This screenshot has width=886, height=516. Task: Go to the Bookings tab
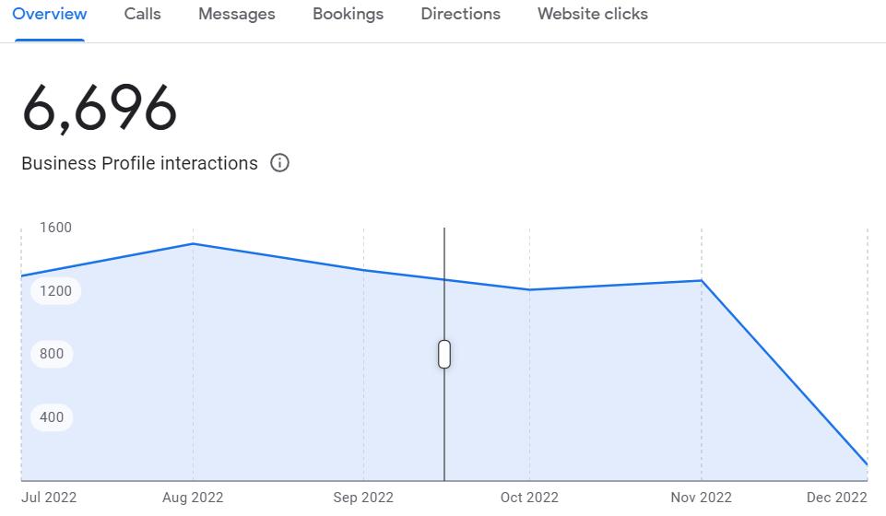[348, 14]
